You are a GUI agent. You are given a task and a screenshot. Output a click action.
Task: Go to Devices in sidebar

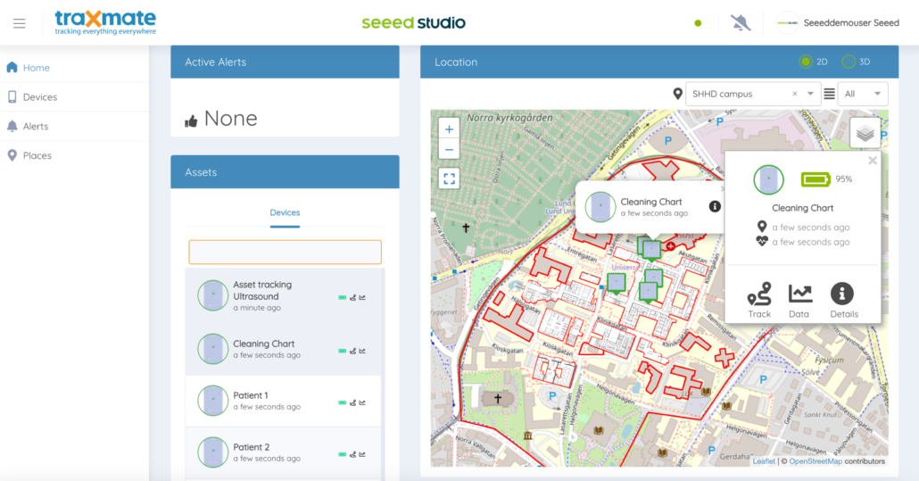[x=39, y=97]
